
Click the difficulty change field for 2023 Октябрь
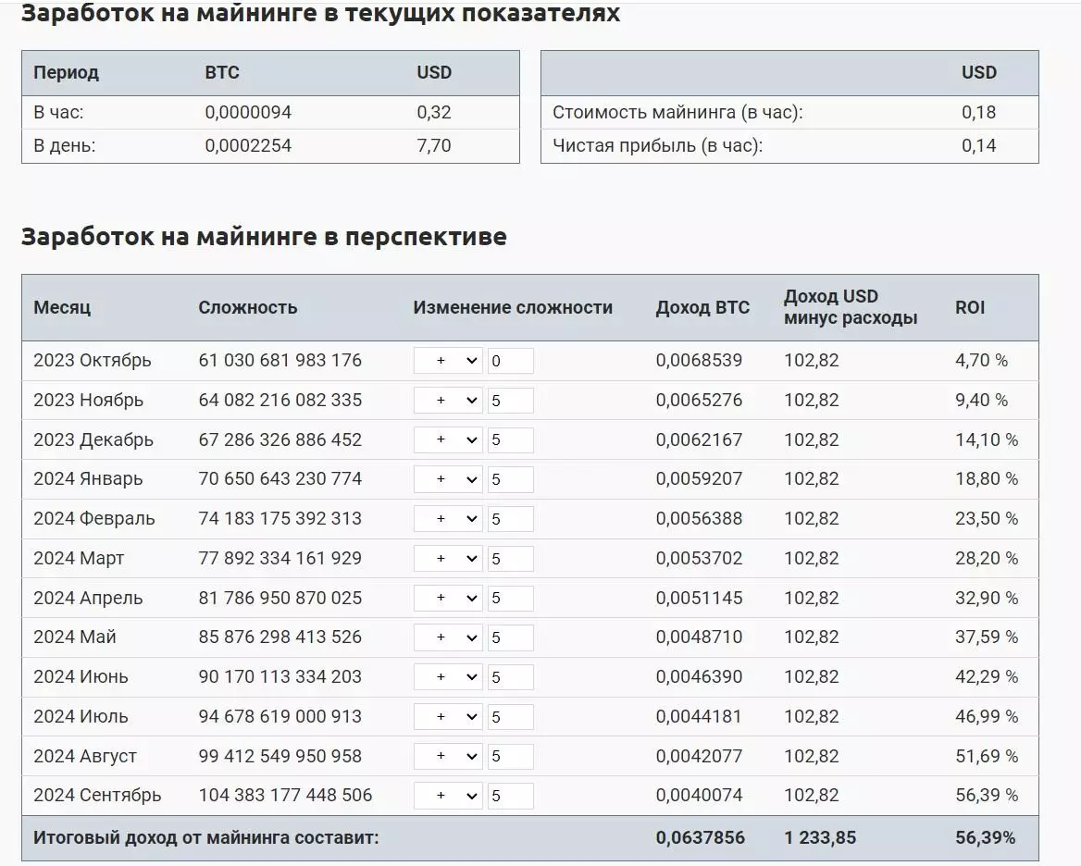[x=511, y=361]
